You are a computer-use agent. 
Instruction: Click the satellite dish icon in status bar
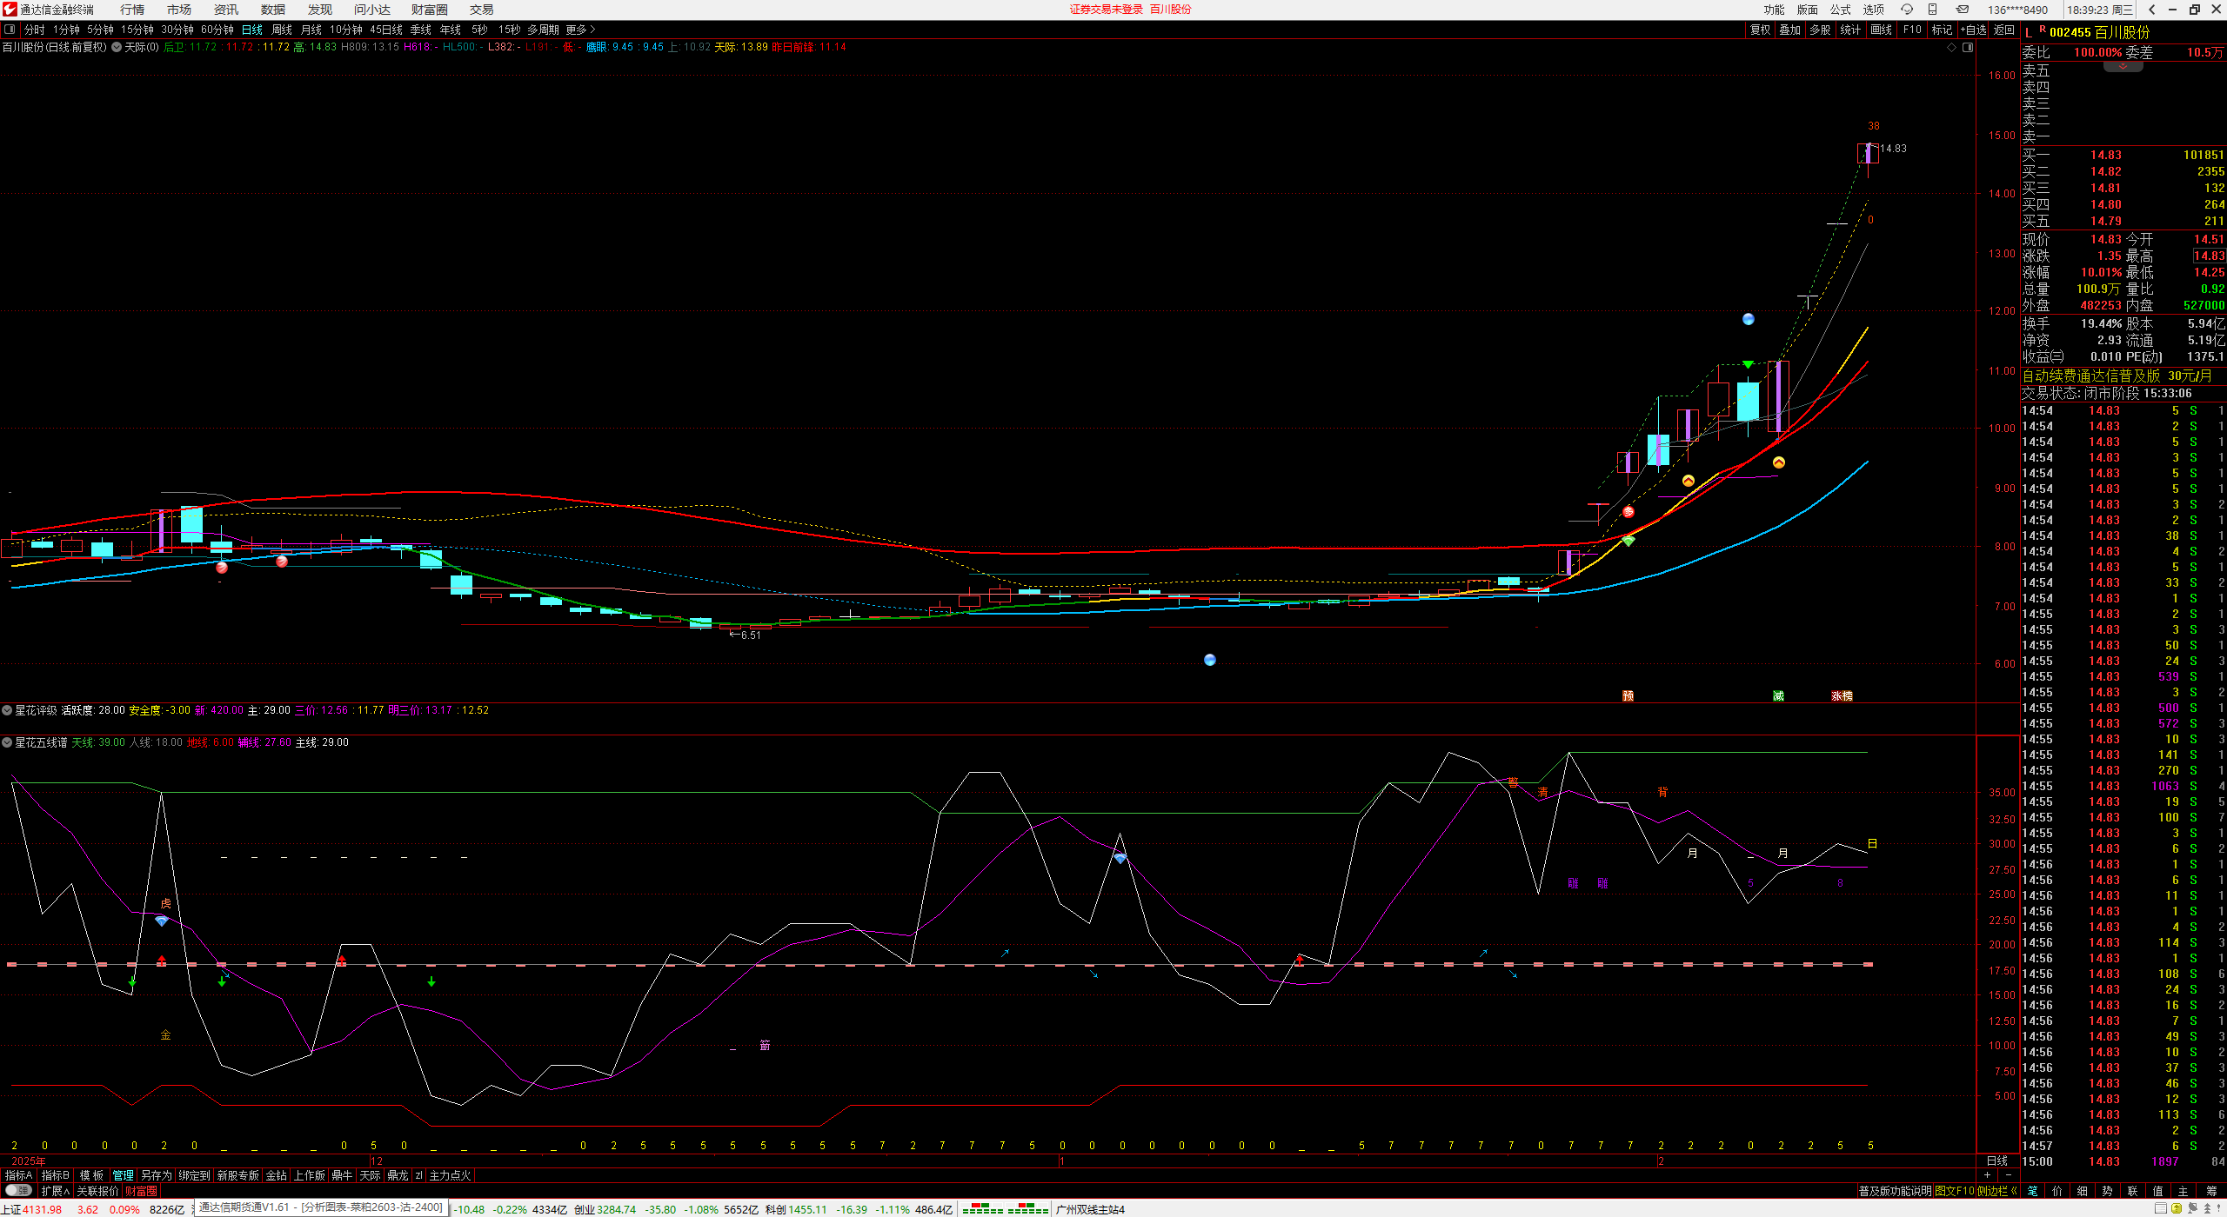click(x=2193, y=1208)
